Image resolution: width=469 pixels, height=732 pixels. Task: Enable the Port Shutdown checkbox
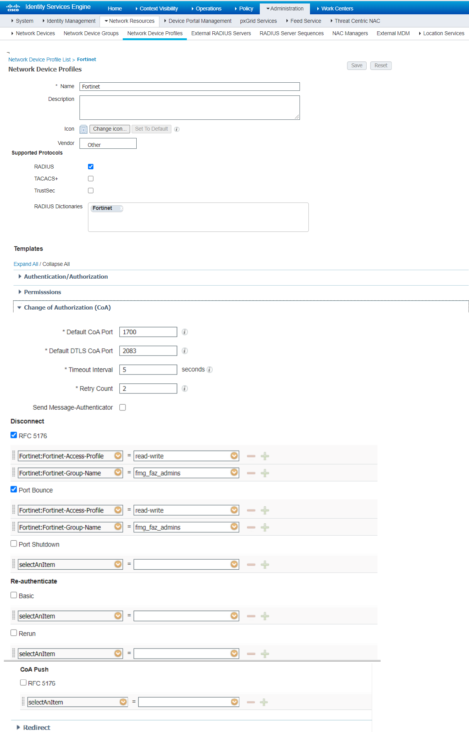click(14, 544)
